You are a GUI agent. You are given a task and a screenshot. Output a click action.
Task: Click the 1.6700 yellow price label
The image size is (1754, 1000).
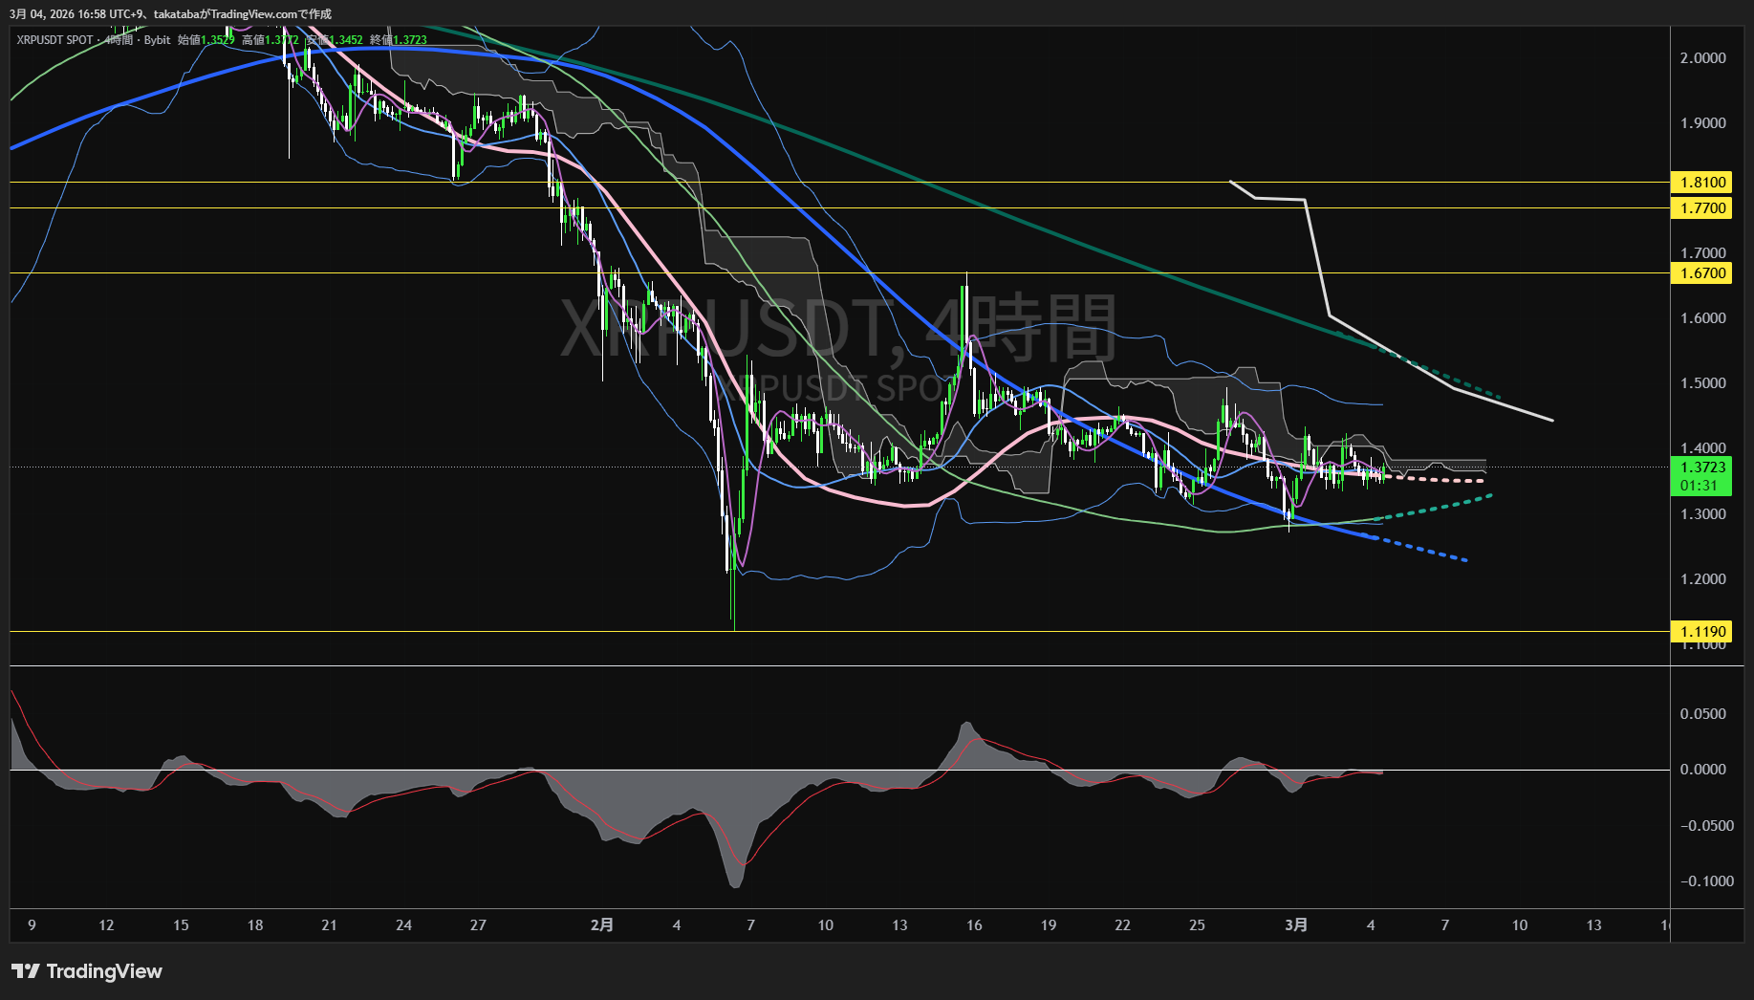pyautogui.click(x=1701, y=273)
